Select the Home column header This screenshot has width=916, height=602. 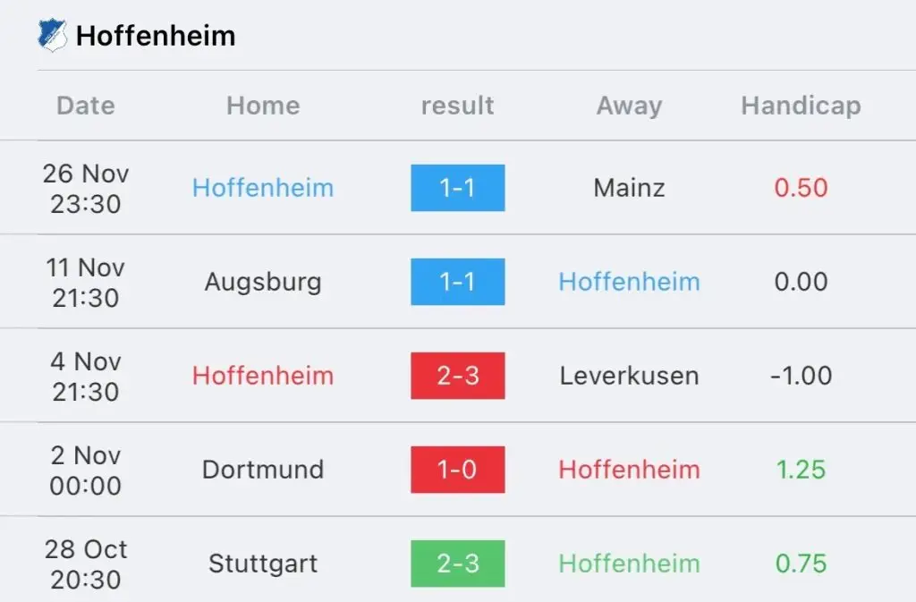click(264, 106)
